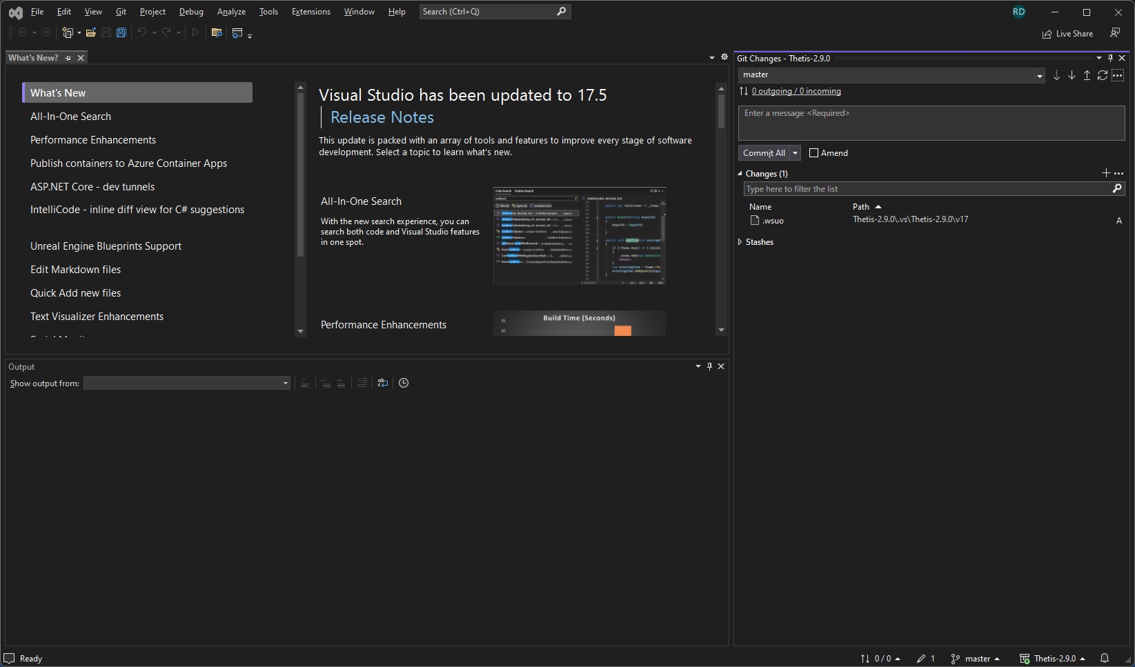Open the Changes section ellipsis menu
Screen dimensions: 1135x667
[x=1119, y=173]
